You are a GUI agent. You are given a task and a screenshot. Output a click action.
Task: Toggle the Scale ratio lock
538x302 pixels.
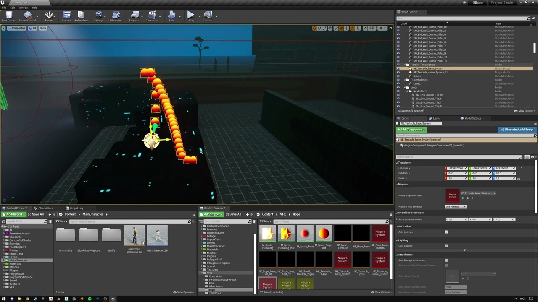(518, 178)
